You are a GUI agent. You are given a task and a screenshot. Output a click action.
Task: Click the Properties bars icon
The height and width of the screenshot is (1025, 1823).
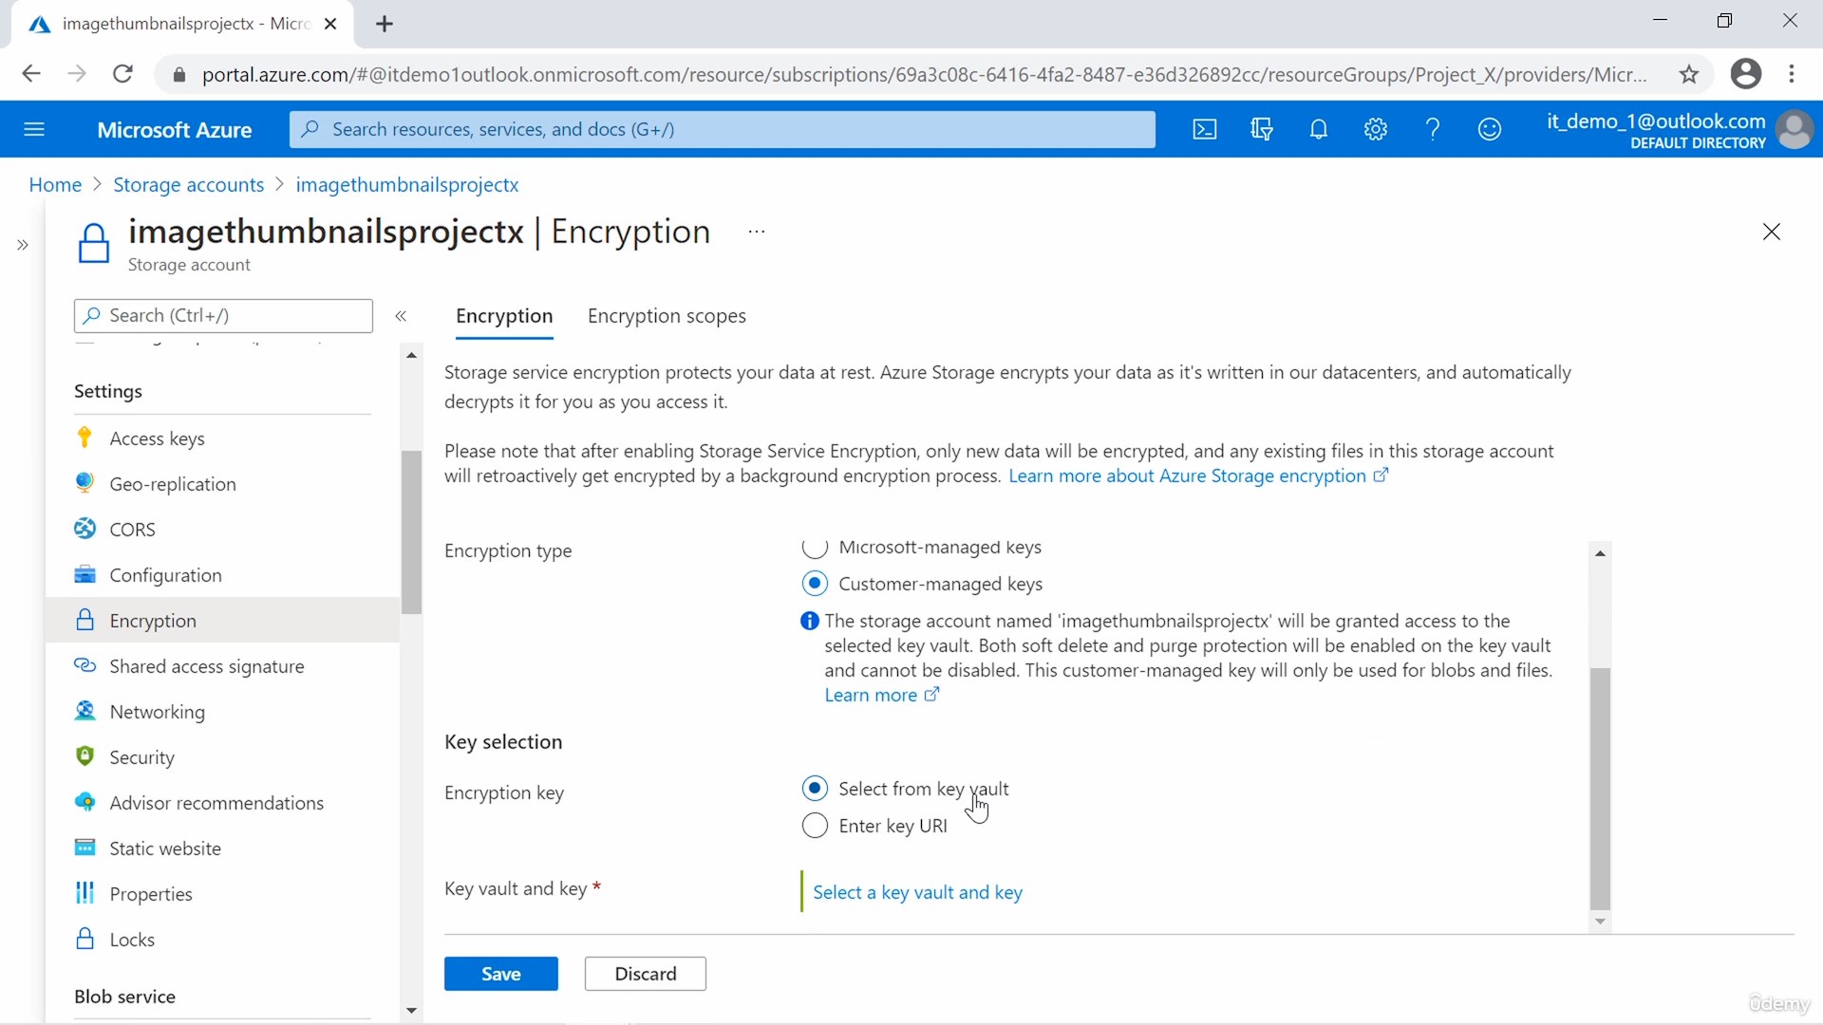coord(85,893)
